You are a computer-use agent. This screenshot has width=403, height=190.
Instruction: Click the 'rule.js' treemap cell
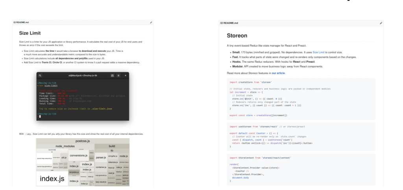pyautogui.click(x=119, y=168)
